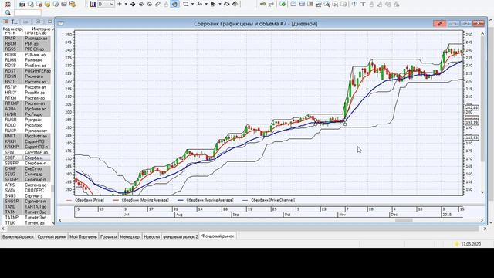Click the chart horizontal scrollbar thumb
Screen dimensions: 494x278
point(404,220)
